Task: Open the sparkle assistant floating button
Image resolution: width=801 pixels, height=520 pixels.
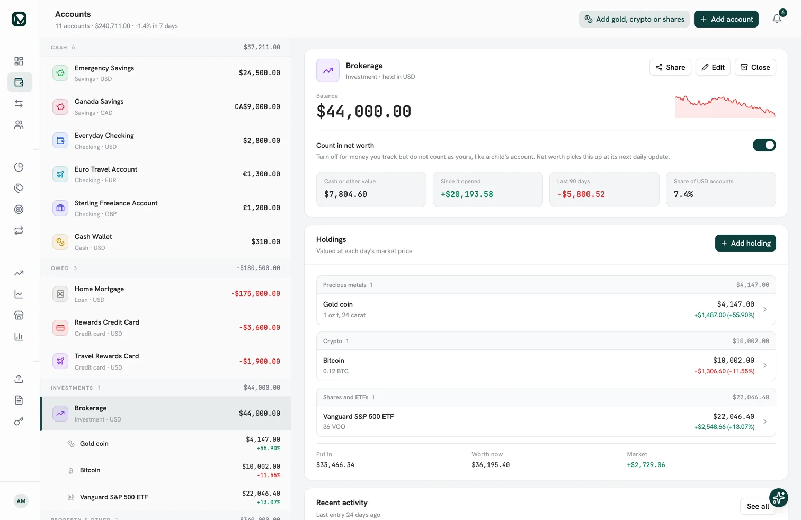Action: pos(779,498)
